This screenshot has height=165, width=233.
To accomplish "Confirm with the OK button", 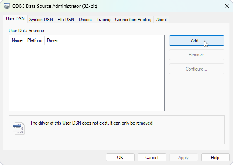I will pos(120,158).
